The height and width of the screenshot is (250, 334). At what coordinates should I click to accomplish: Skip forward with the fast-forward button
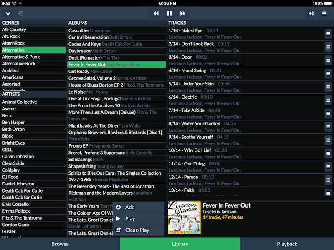point(182,13)
